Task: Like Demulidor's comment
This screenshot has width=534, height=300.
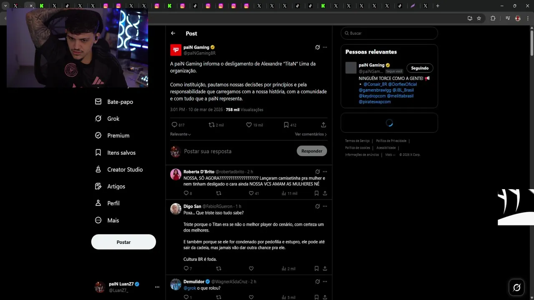Action: pyautogui.click(x=251, y=297)
